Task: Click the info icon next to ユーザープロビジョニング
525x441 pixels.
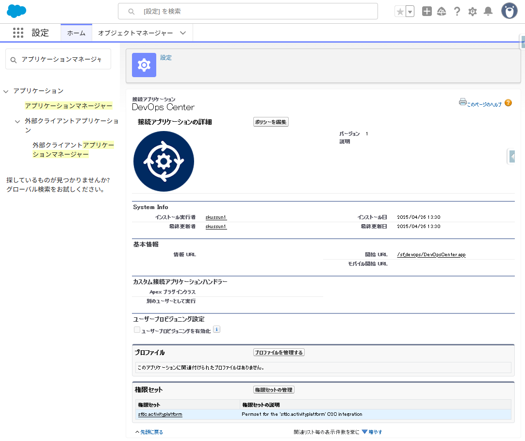Action: point(216,329)
